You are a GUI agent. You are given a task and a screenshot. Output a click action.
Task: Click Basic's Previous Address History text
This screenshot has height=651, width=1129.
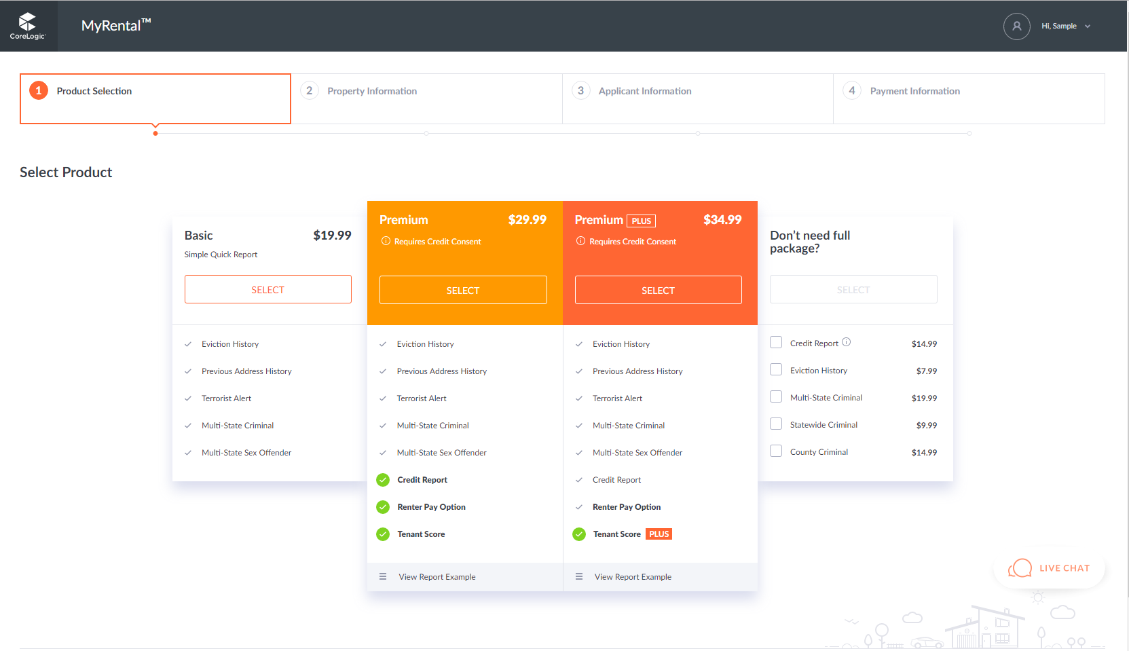click(x=246, y=371)
